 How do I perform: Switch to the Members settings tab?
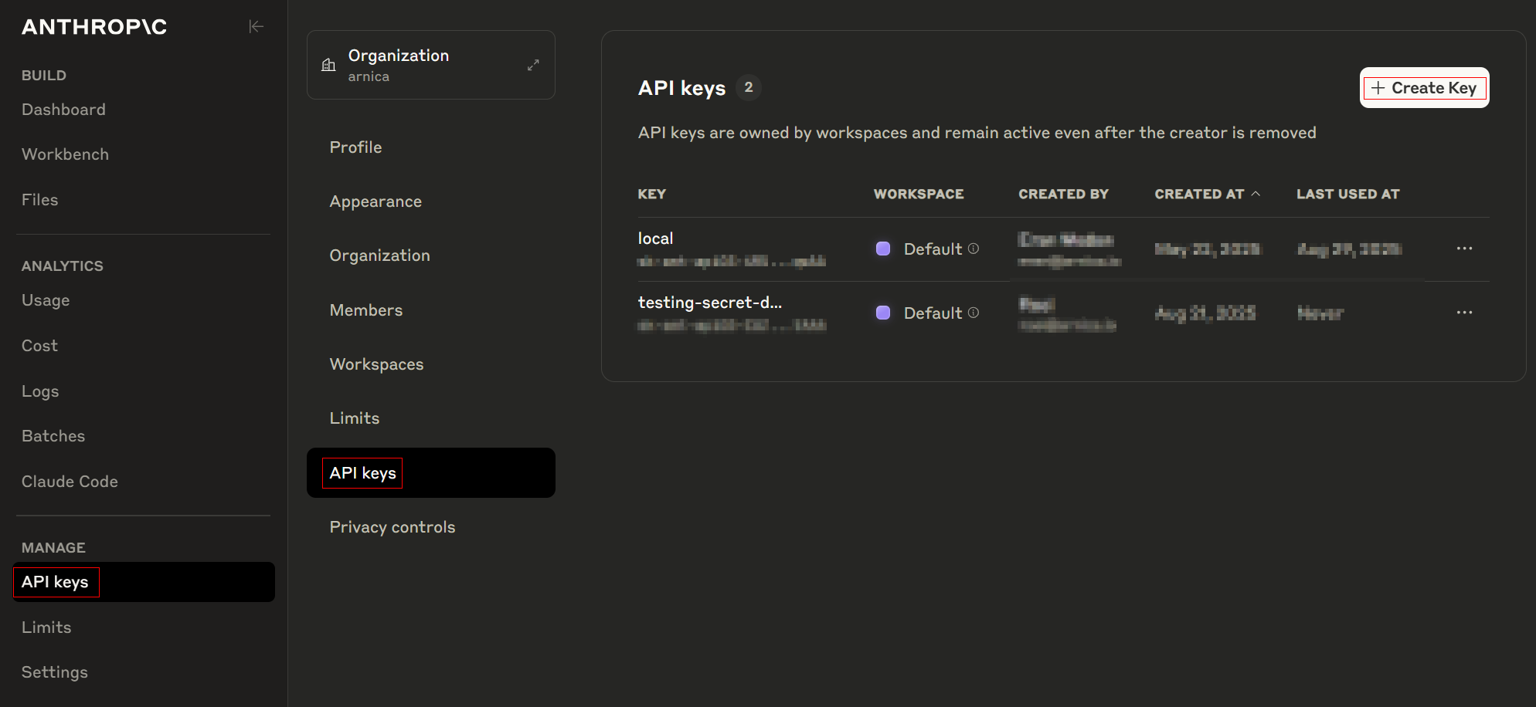[x=365, y=310]
